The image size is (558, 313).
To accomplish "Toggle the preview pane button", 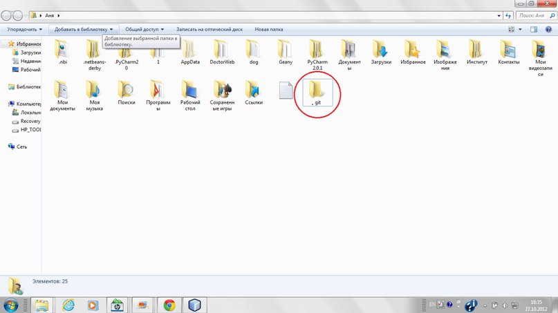I will (x=533, y=30).
